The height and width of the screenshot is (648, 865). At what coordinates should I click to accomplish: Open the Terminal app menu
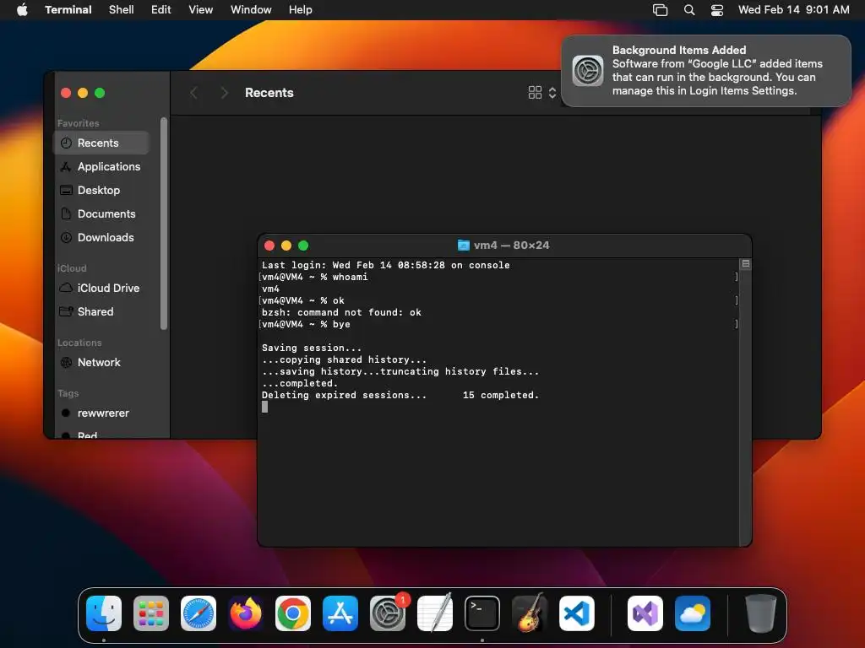coord(68,9)
